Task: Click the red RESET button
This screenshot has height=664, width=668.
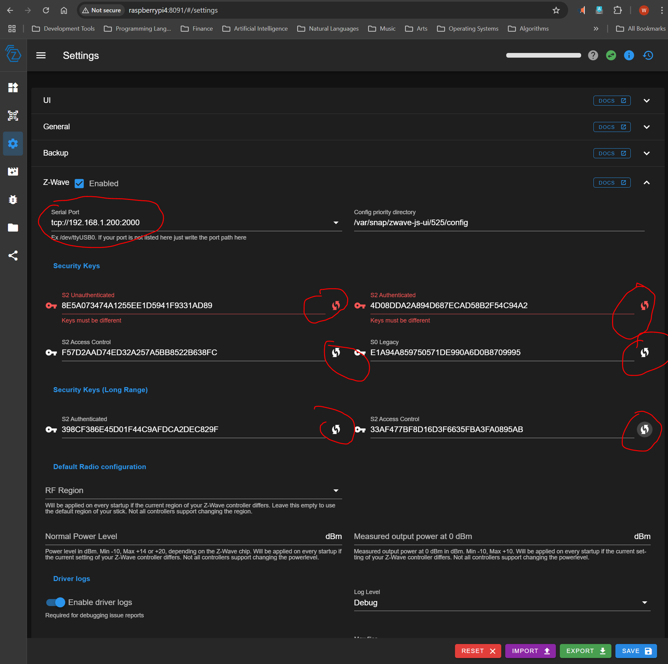Action: (x=478, y=651)
